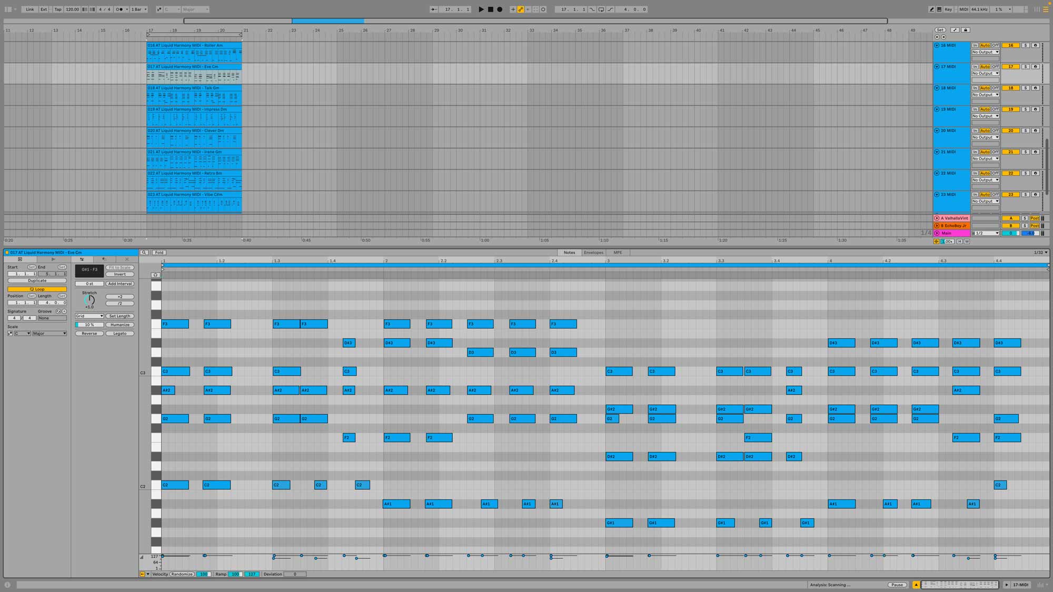The width and height of the screenshot is (1053, 592).
Task: Enable Draw Mode pencil icon
Action: coord(931,9)
